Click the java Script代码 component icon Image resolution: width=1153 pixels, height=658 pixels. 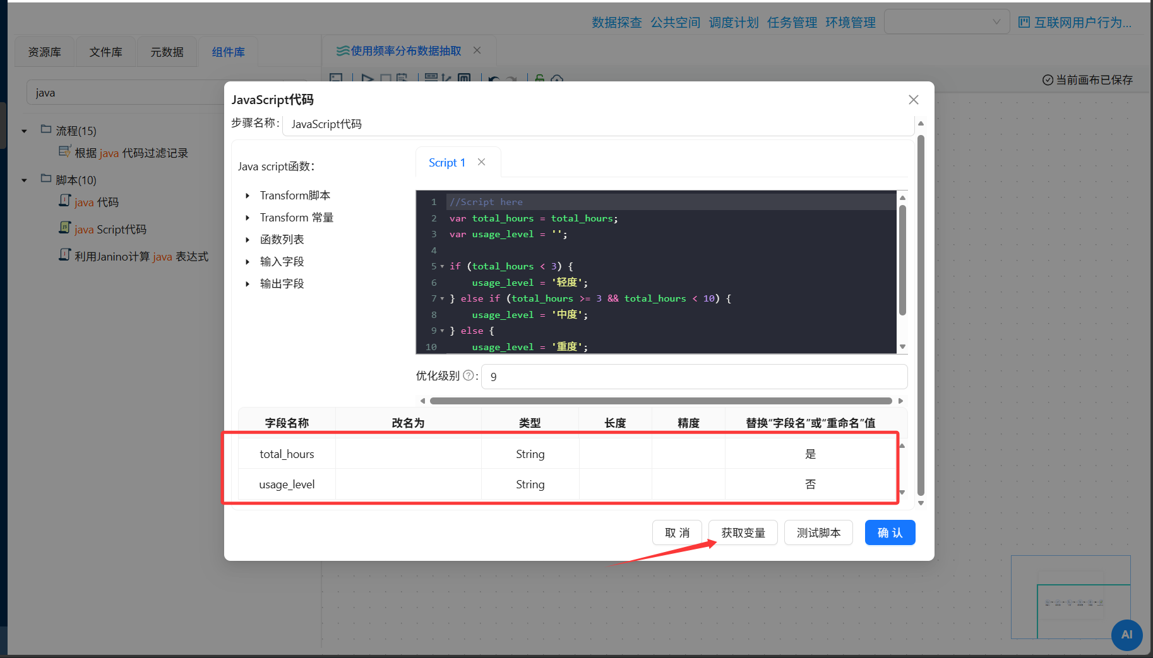[64, 228]
